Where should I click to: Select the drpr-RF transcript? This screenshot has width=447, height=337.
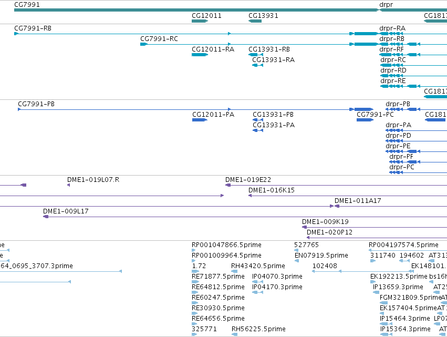(x=391, y=49)
